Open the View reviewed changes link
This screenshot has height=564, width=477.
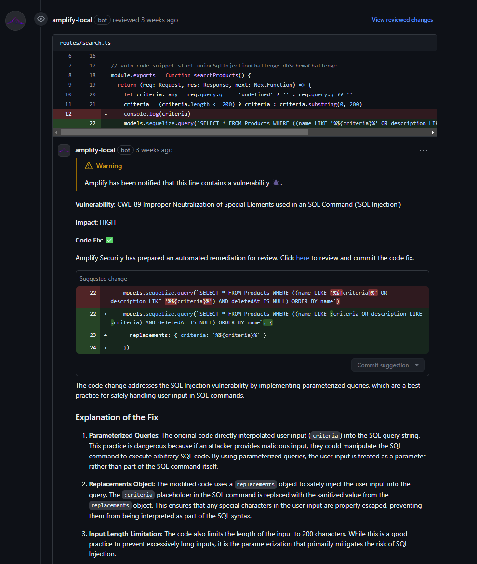point(402,19)
